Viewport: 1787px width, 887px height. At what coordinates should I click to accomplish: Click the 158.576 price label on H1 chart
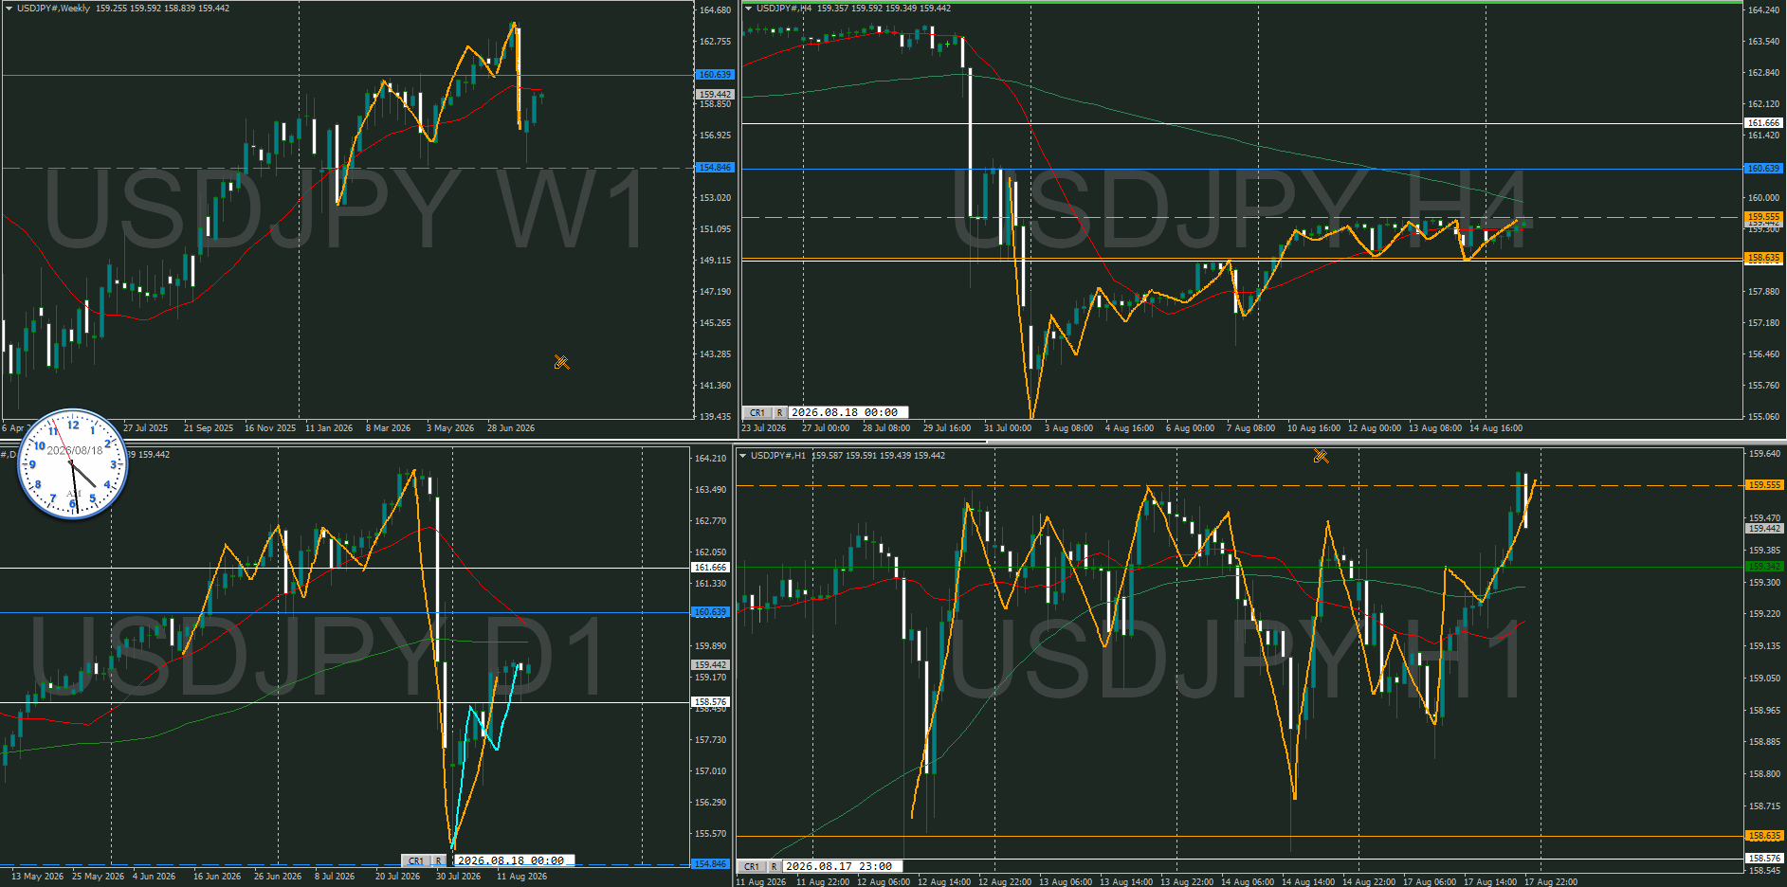click(x=1764, y=859)
